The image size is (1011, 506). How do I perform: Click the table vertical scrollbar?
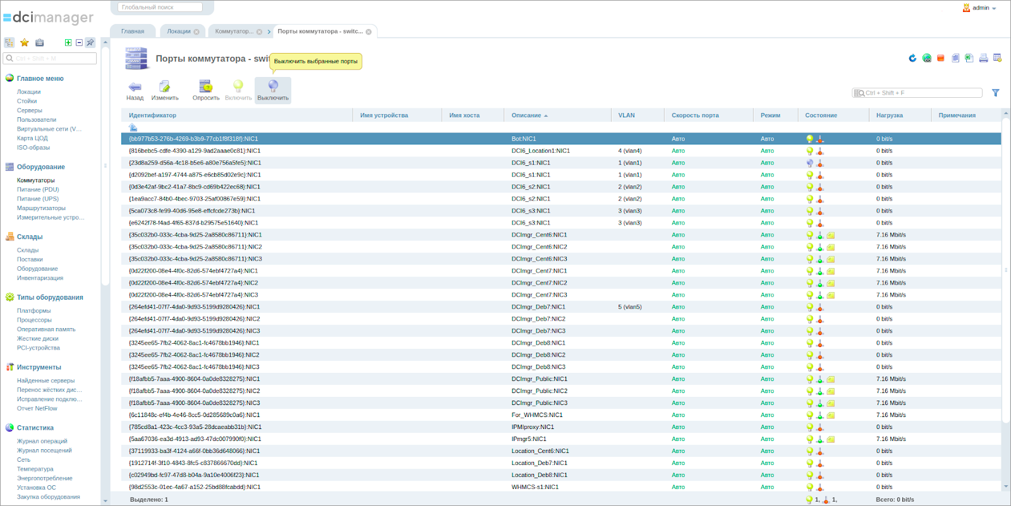point(1006,271)
